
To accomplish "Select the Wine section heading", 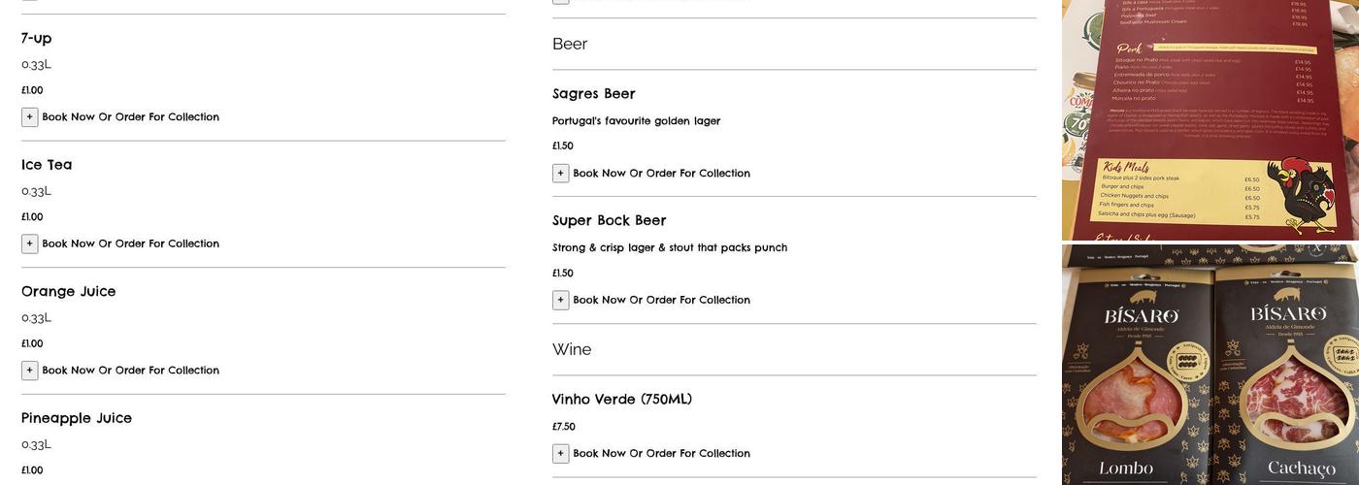I will coord(572,349).
